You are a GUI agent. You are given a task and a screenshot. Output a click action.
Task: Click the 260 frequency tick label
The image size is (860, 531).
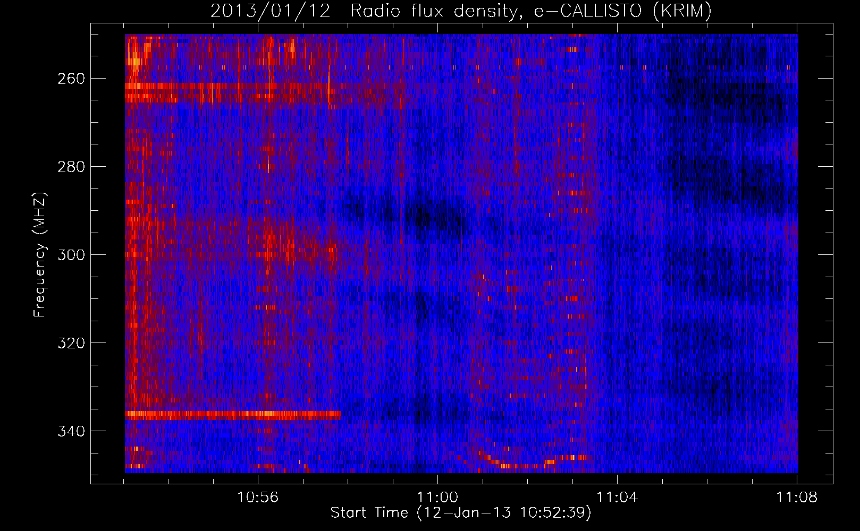(71, 79)
